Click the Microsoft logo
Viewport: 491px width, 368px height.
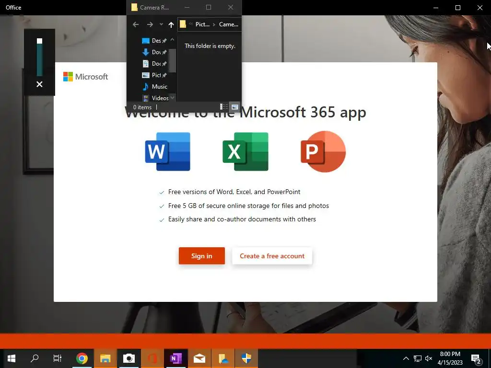click(x=85, y=77)
